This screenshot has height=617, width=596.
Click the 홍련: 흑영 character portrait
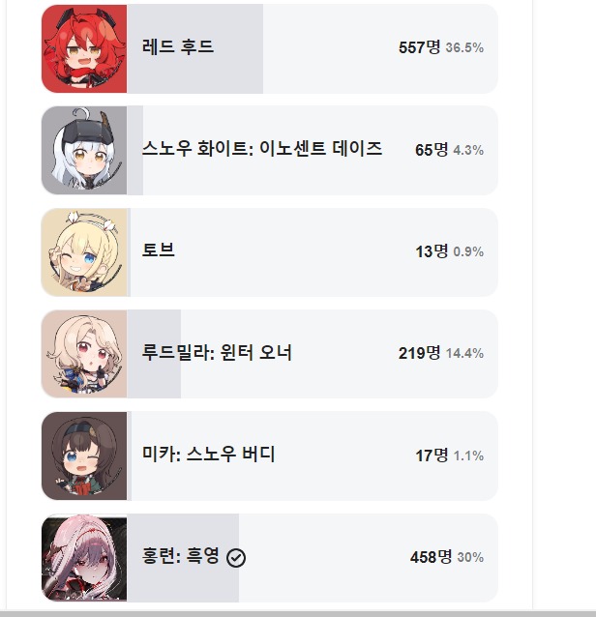click(x=84, y=558)
